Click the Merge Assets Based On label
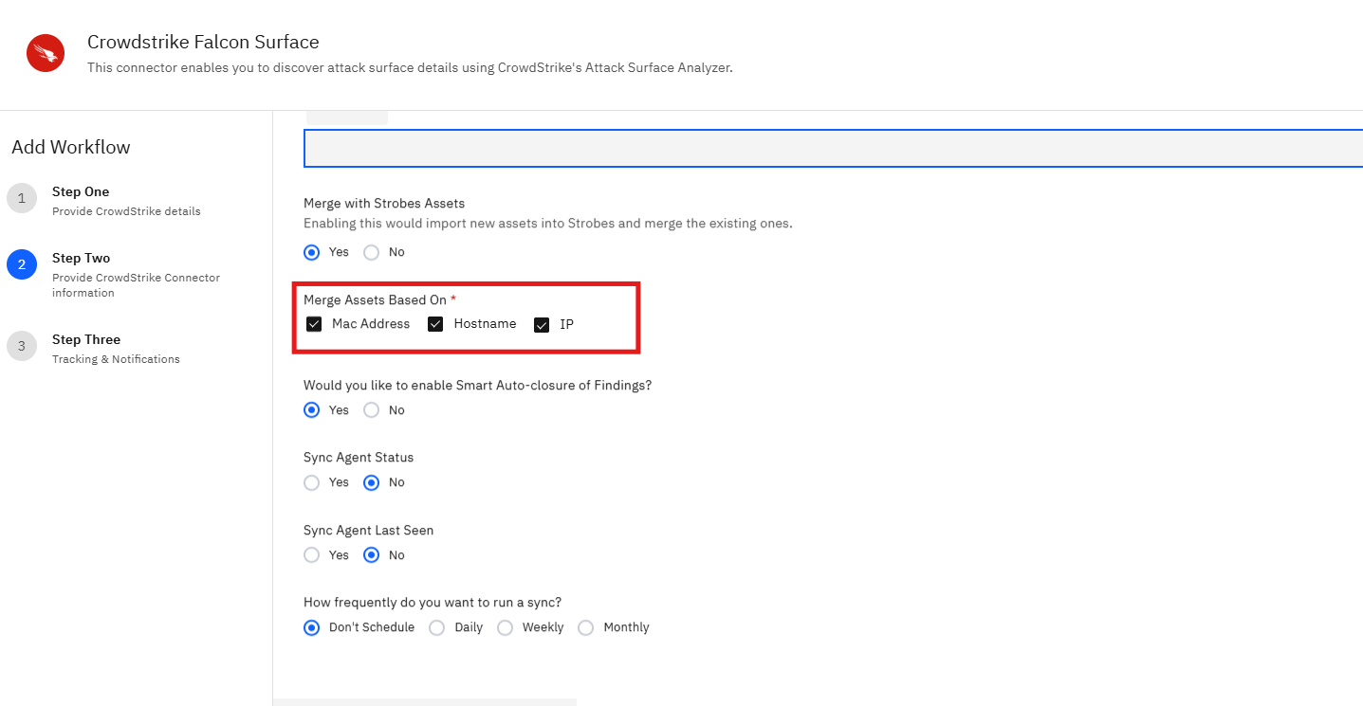 tap(375, 299)
